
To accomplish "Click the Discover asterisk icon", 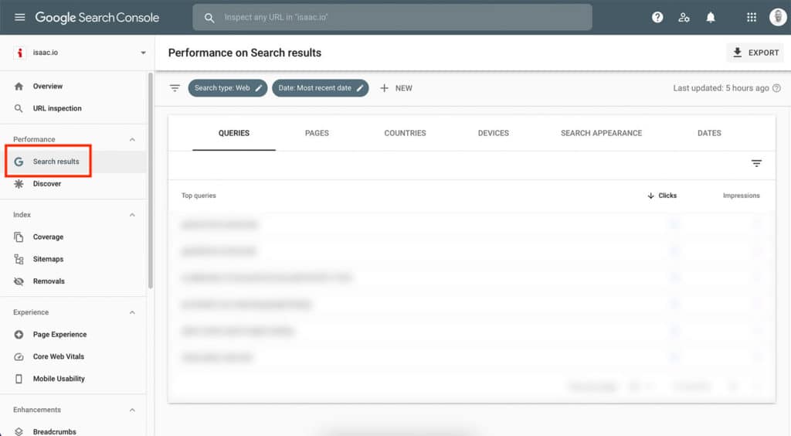I will point(19,184).
